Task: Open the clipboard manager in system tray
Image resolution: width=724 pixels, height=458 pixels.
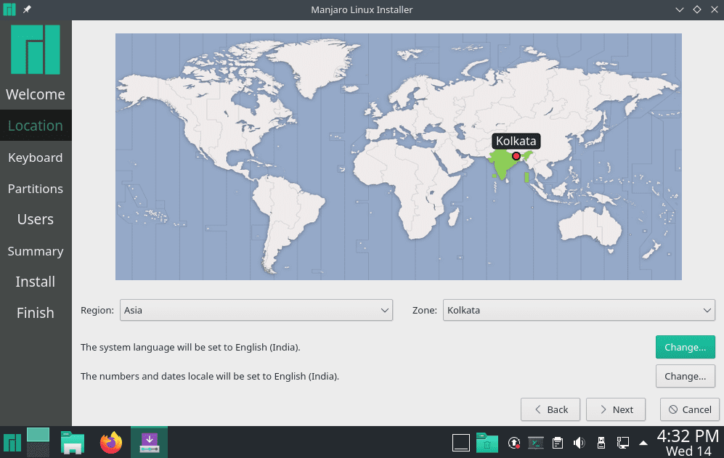Action: coord(557,442)
